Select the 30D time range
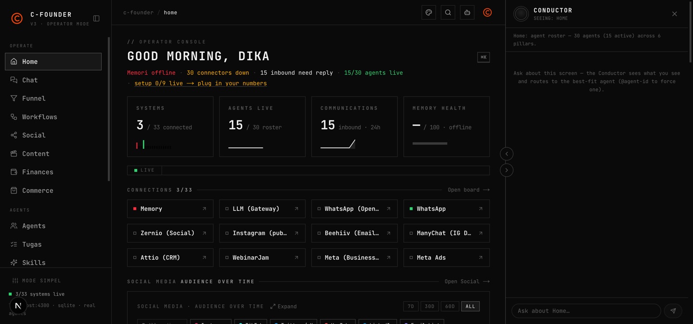The image size is (693, 324). point(430,306)
